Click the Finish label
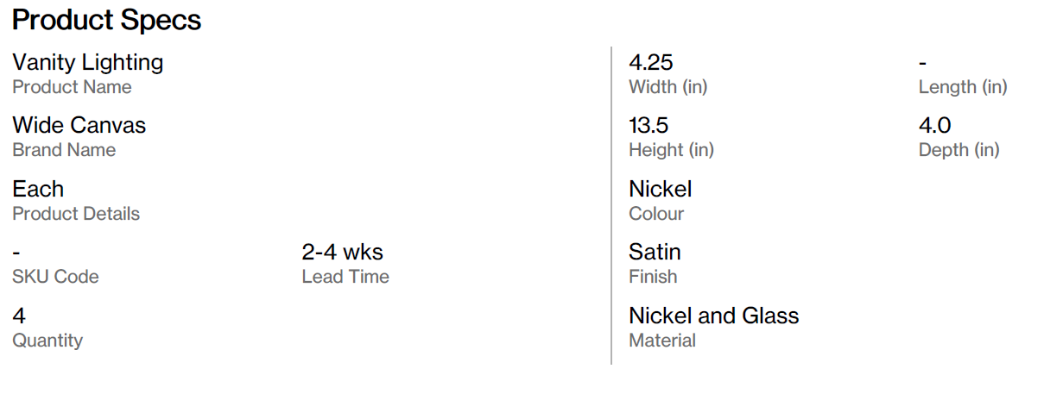 pyautogui.click(x=653, y=277)
